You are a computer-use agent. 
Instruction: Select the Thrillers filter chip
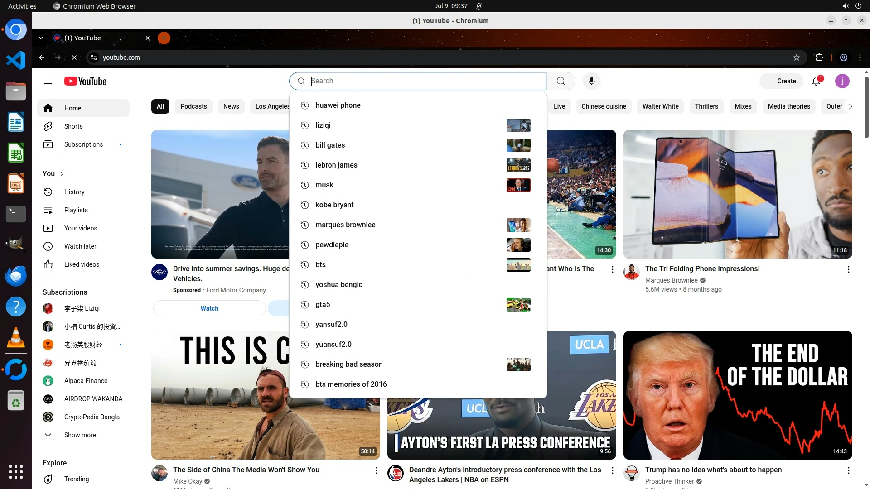706,106
